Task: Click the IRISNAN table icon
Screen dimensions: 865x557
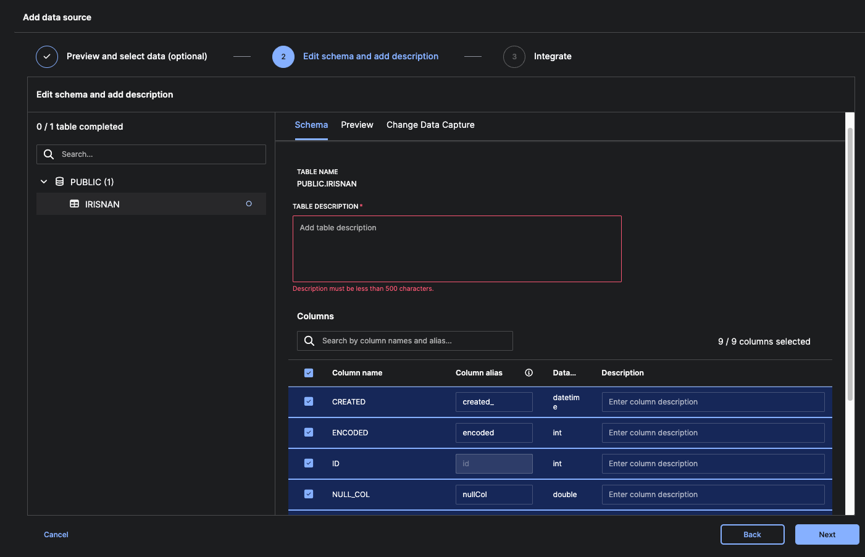Action: pos(74,204)
